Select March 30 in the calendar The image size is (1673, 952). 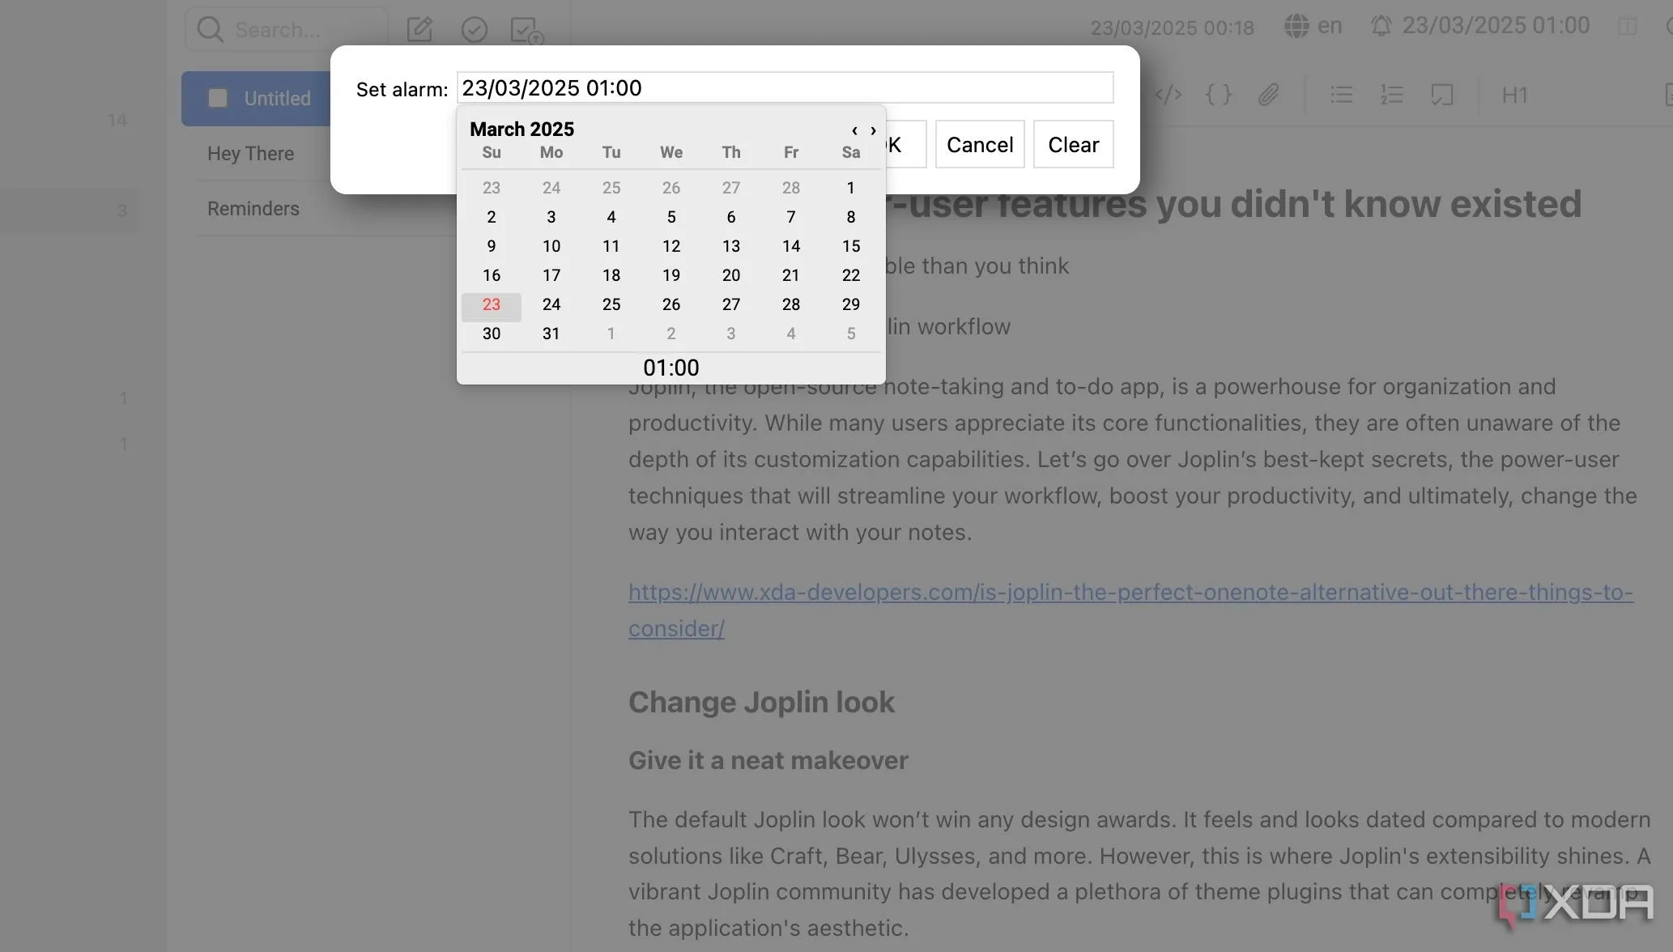coord(491,334)
